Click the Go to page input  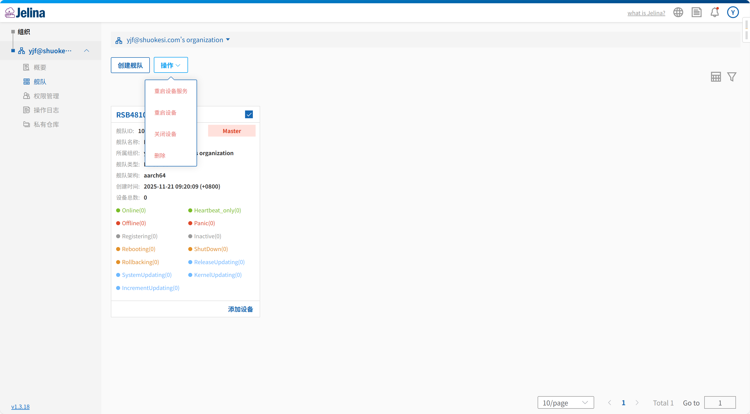pyautogui.click(x=720, y=403)
